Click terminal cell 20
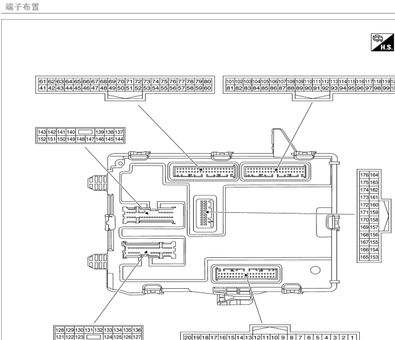The height and width of the screenshot is (340, 395). click(x=188, y=338)
